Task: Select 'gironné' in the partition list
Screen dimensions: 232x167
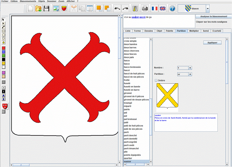Action: click(x=128, y=93)
